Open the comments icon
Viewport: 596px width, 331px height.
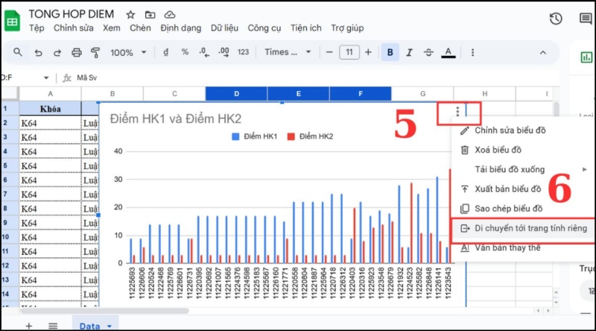click(586, 19)
